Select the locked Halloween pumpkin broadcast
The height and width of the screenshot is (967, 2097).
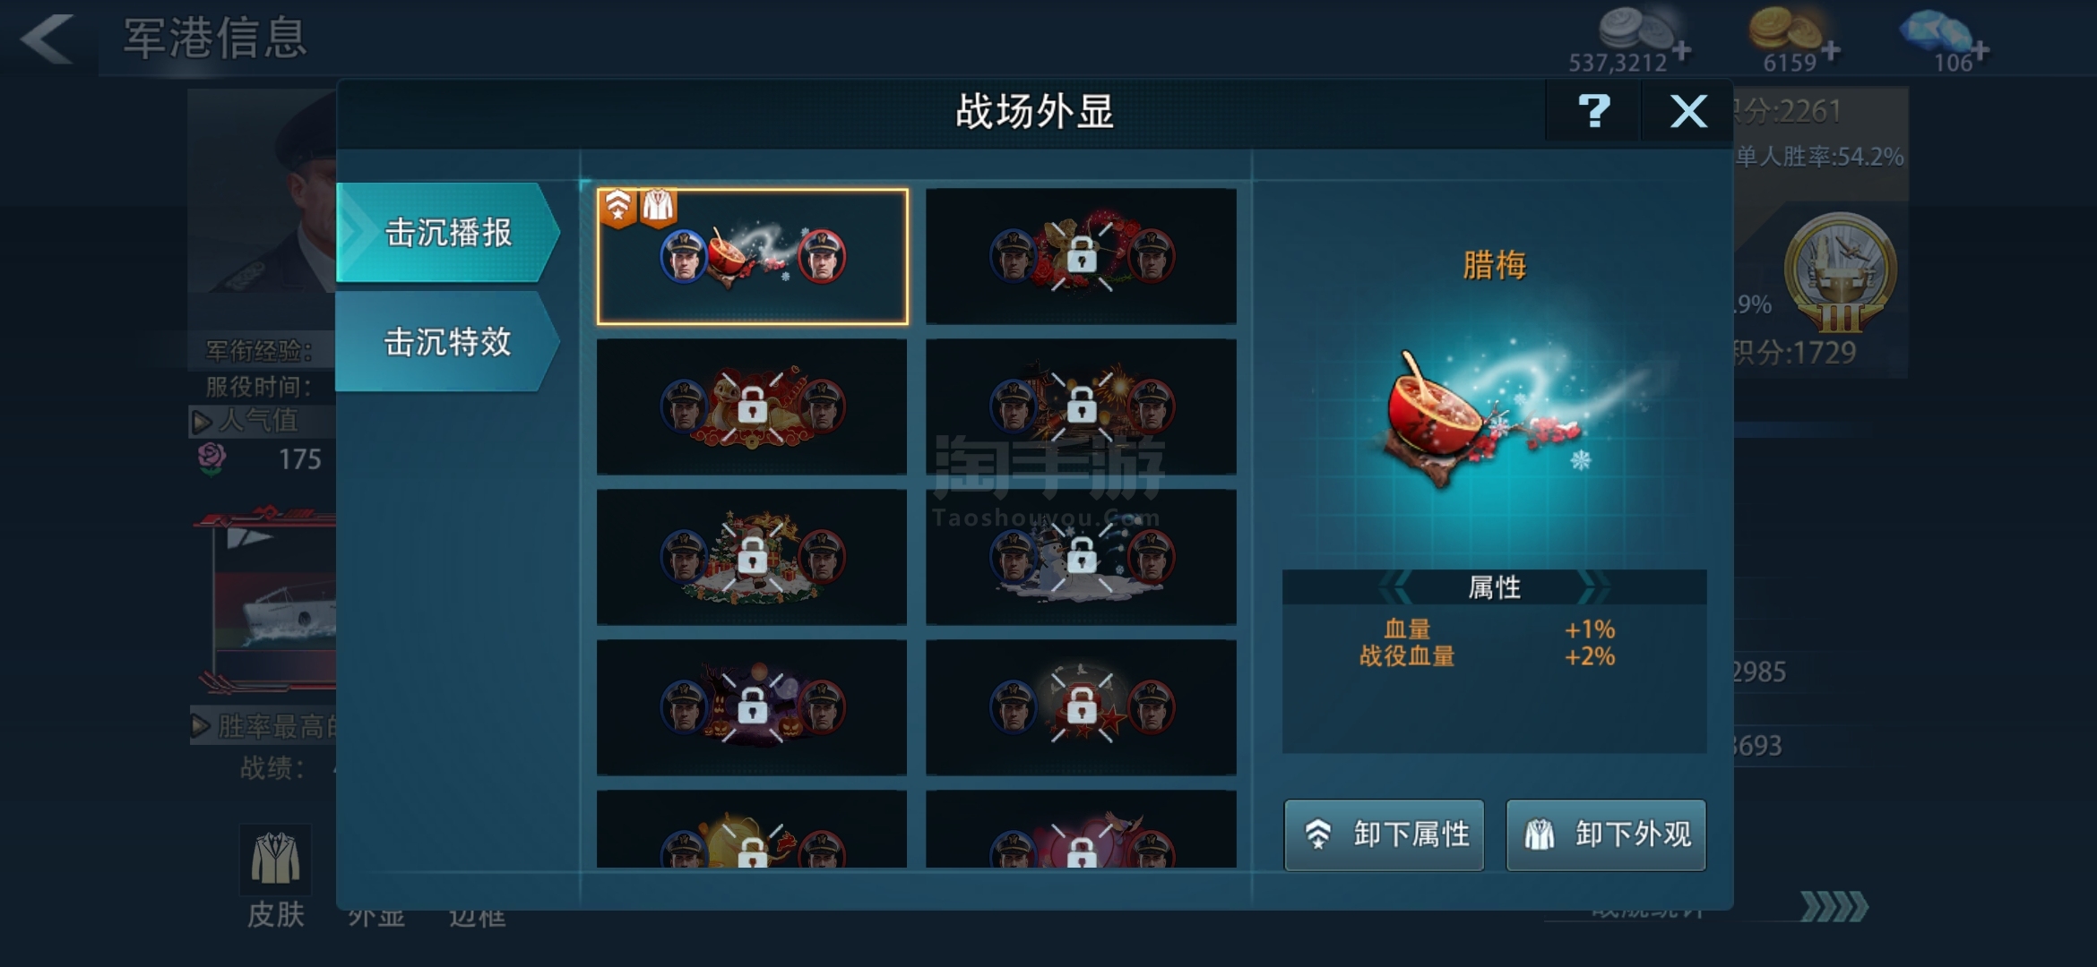point(753,707)
